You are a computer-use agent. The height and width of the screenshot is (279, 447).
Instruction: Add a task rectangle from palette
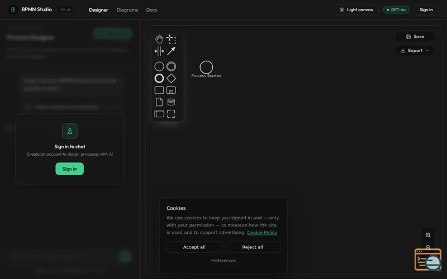159,90
